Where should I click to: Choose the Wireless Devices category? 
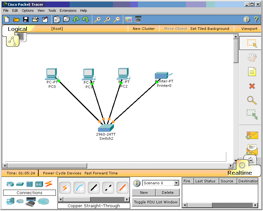39,184
